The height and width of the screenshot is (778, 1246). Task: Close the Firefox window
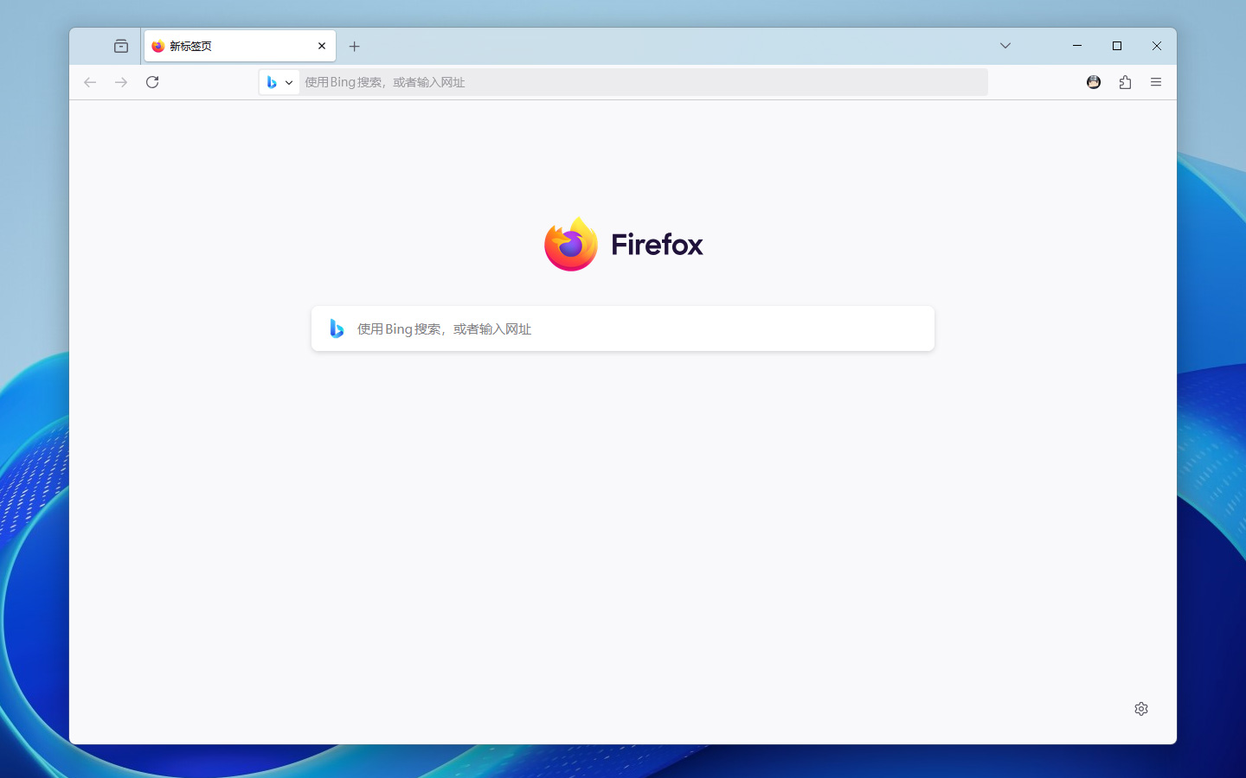[x=1157, y=46]
